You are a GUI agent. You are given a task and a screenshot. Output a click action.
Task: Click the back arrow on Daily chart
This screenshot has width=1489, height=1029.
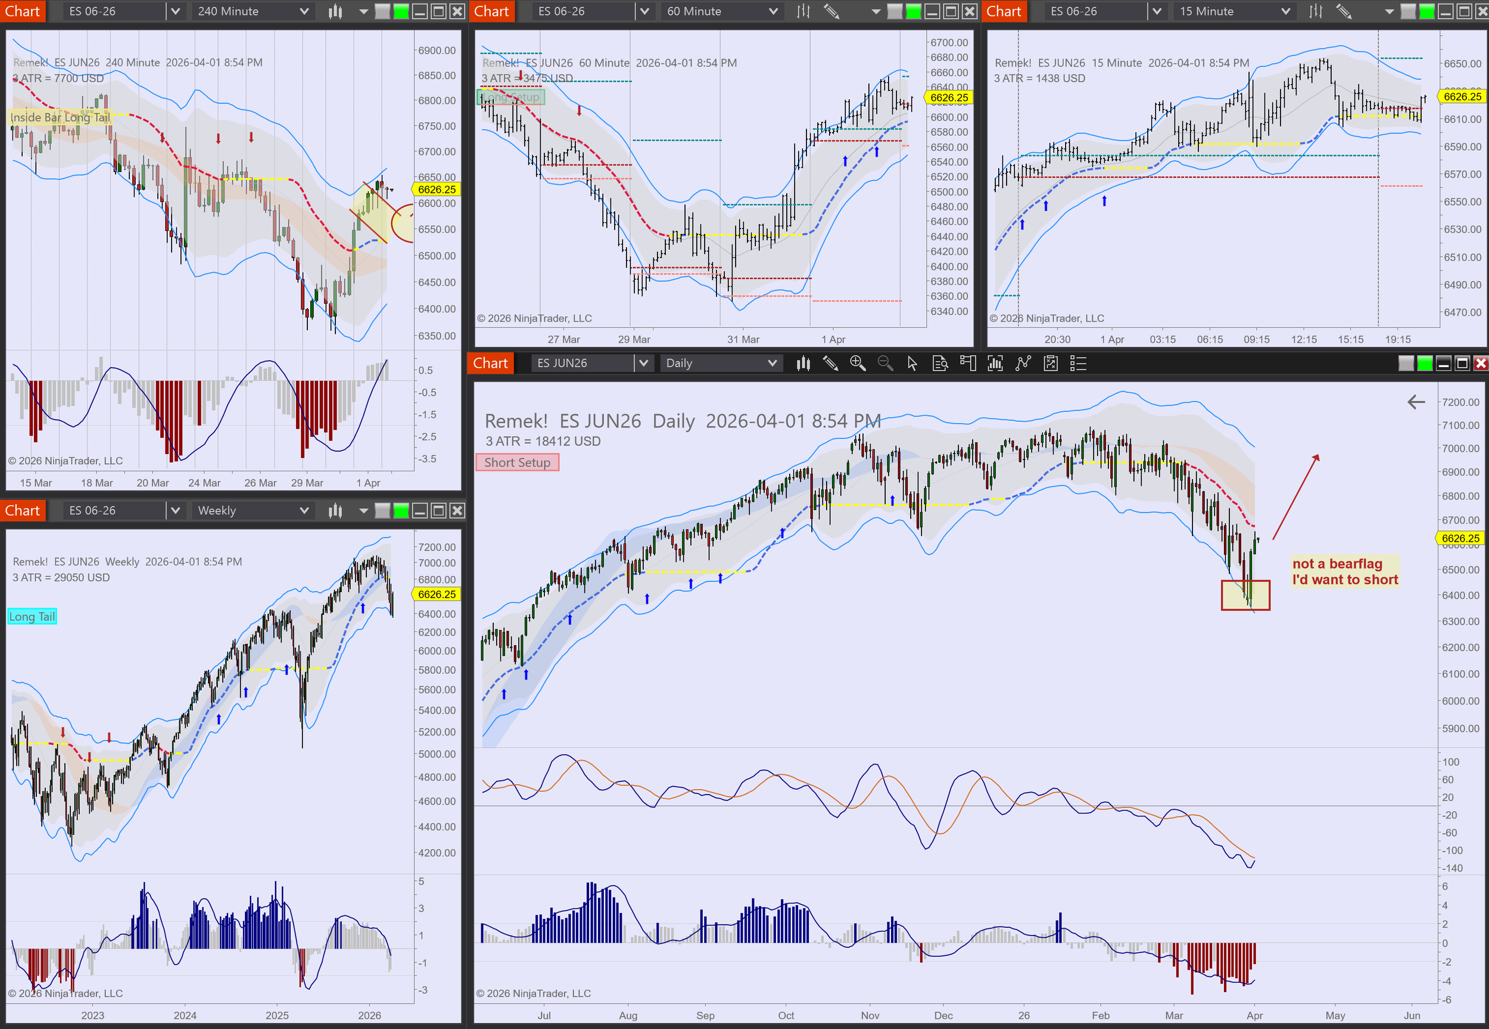tap(1416, 402)
